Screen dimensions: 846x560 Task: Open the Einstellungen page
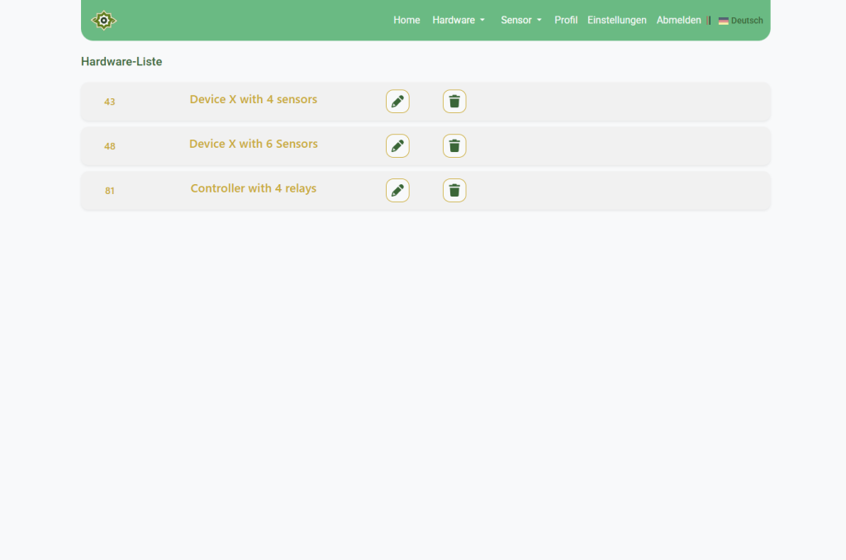[x=617, y=20]
